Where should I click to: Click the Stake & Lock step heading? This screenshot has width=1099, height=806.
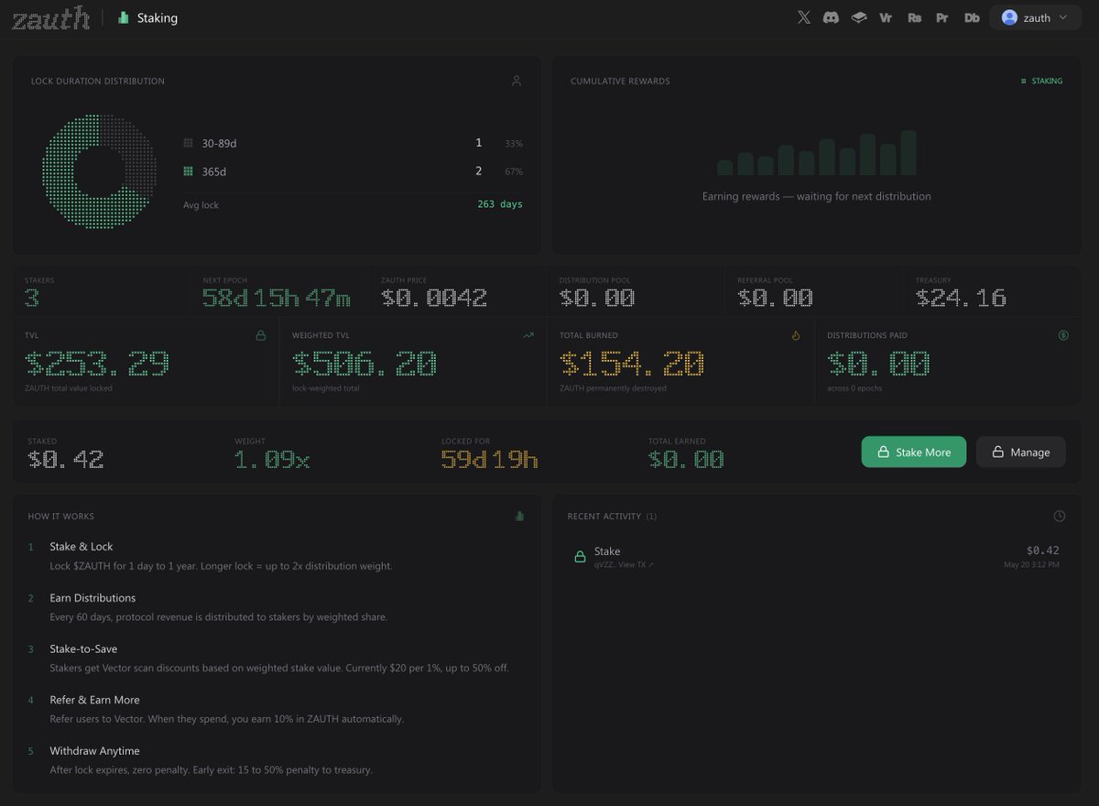(82, 547)
